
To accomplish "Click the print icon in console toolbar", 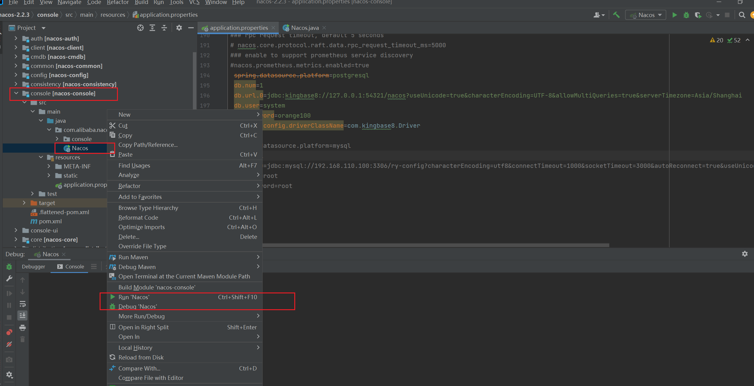I will pyautogui.click(x=23, y=328).
